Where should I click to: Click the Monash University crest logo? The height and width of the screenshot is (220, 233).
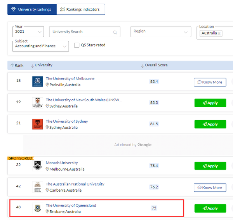point(37,166)
